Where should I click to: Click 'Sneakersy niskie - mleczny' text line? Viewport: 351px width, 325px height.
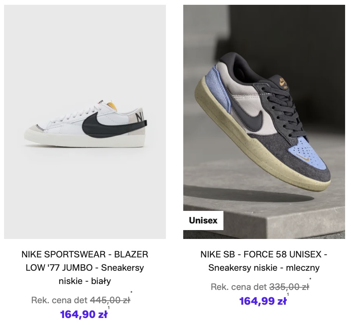coord(264,268)
